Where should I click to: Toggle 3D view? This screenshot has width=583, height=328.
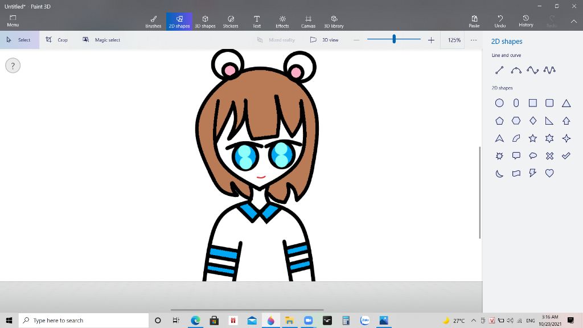pos(325,40)
